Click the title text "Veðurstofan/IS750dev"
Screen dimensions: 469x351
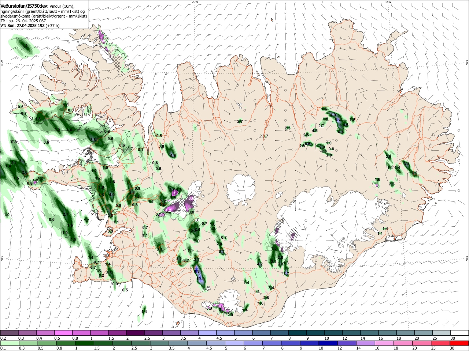pyautogui.click(x=24, y=6)
